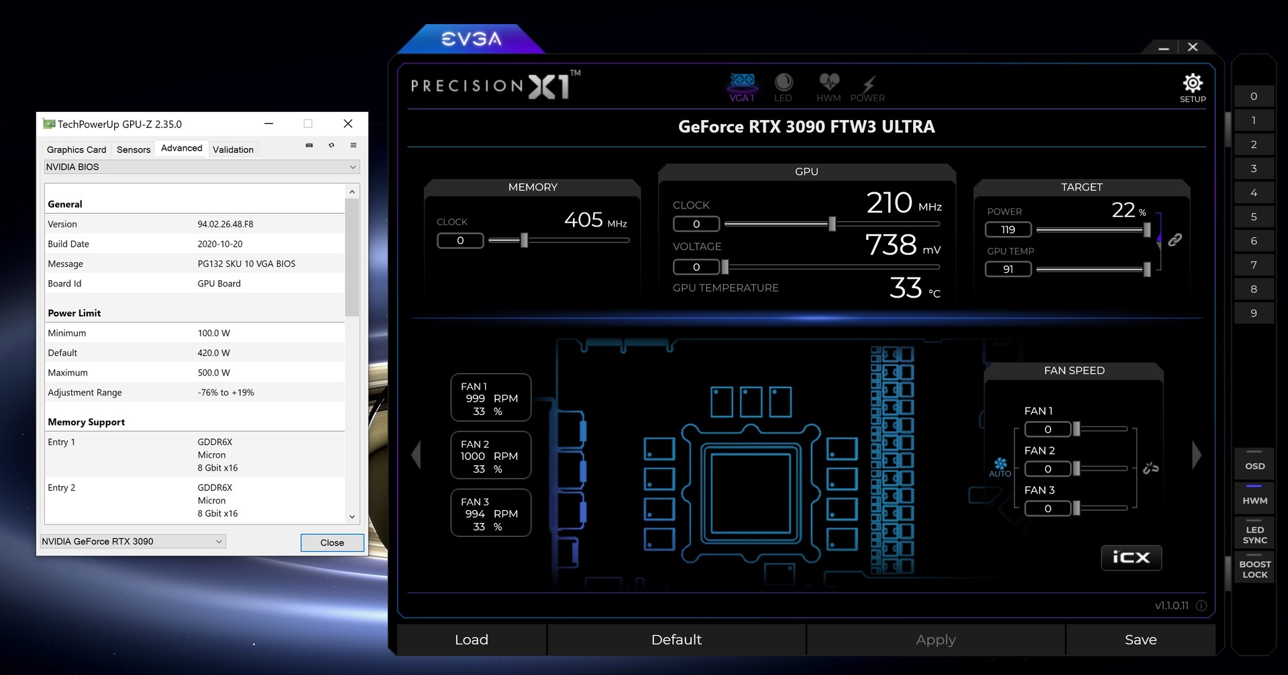The width and height of the screenshot is (1288, 675).
Task: Open SETUP gear icon
Action: tap(1193, 88)
